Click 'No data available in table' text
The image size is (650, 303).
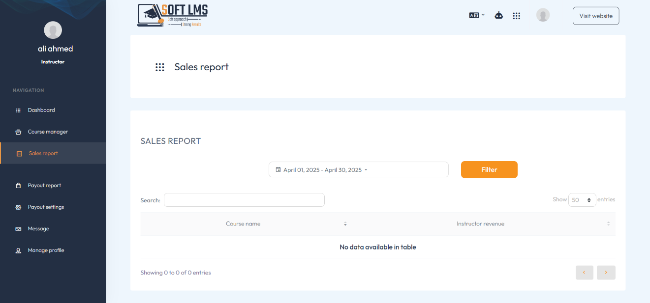pos(378,247)
